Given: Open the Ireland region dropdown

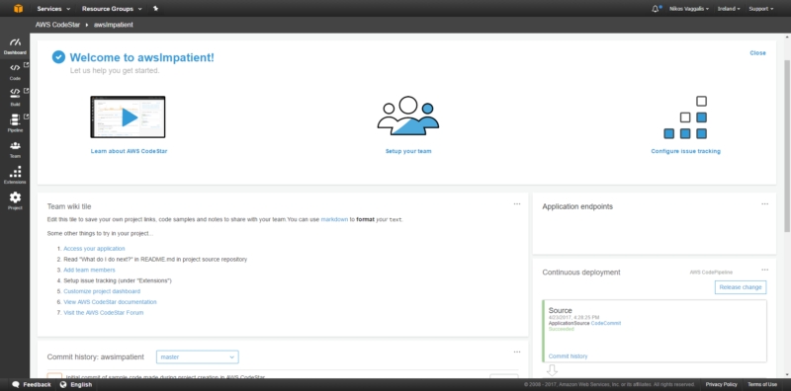Looking at the screenshot, I should (729, 9).
